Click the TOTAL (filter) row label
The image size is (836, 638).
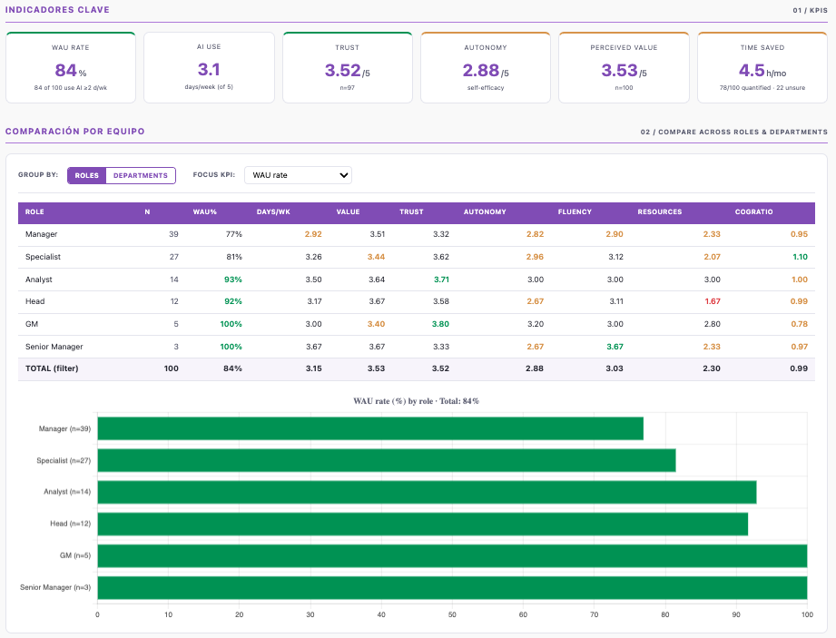pos(52,368)
